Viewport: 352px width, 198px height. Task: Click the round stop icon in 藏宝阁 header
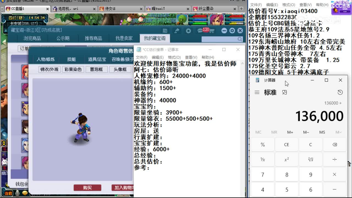(x=188, y=31)
